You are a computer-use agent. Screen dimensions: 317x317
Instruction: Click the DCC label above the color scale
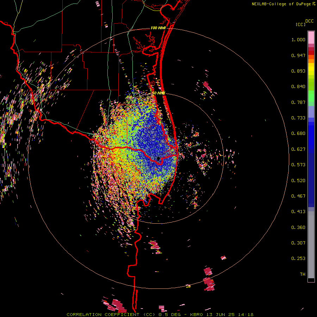(310, 21)
